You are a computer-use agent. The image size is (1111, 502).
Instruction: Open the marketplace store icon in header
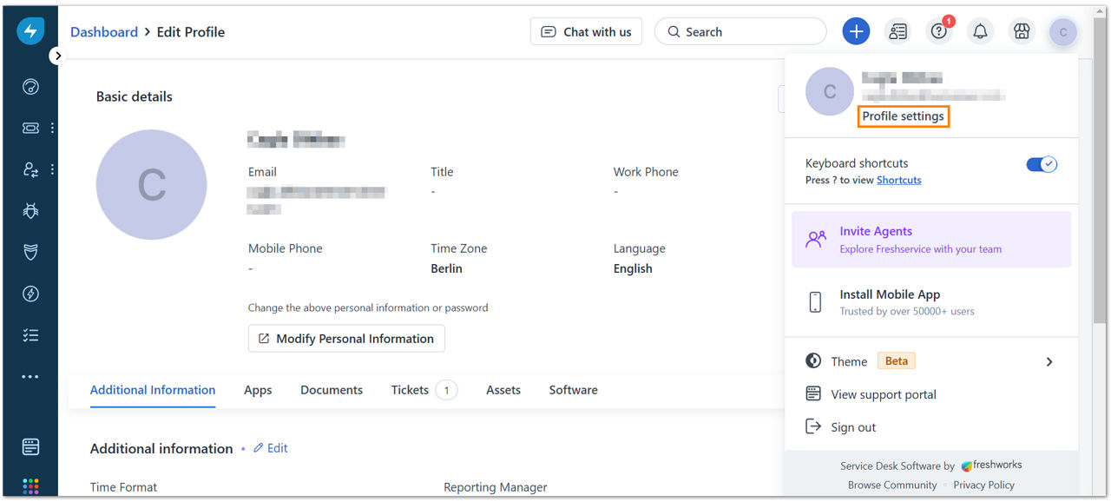point(1022,32)
